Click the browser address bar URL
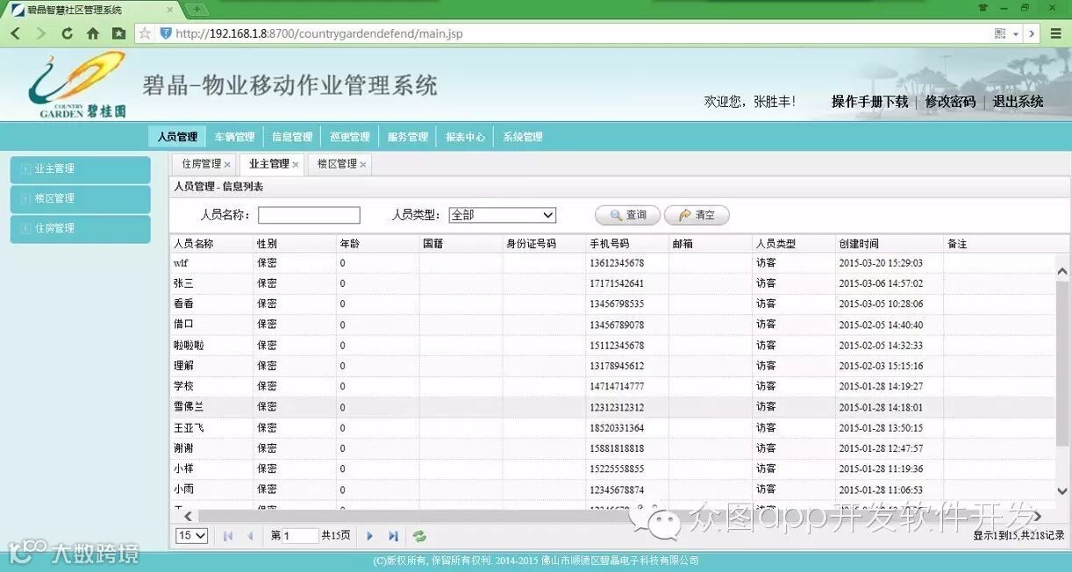This screenshot has height=572, width=1072. [318, 34]
